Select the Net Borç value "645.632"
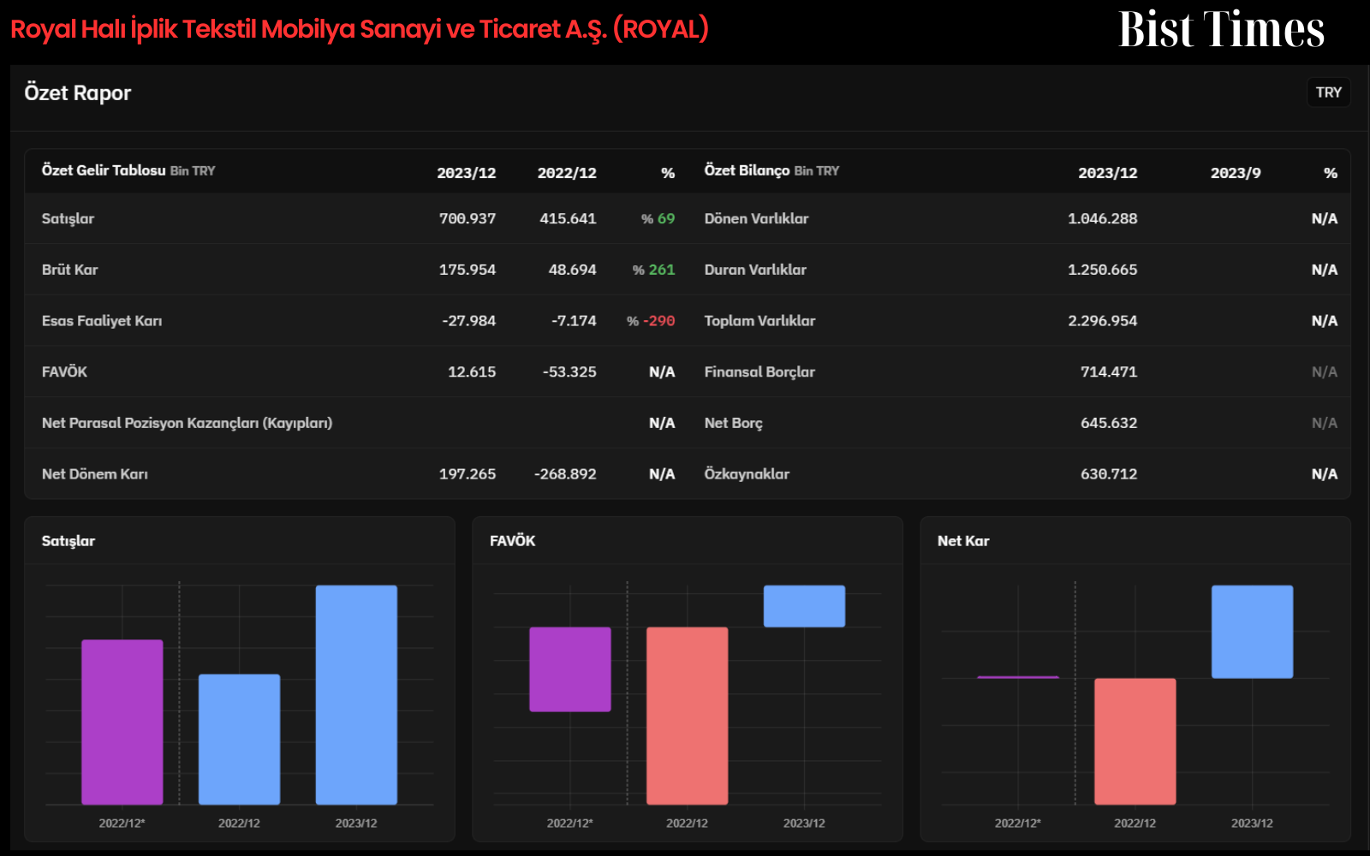The width and height of the screenshot is (1370, 856). [1109, 423]
